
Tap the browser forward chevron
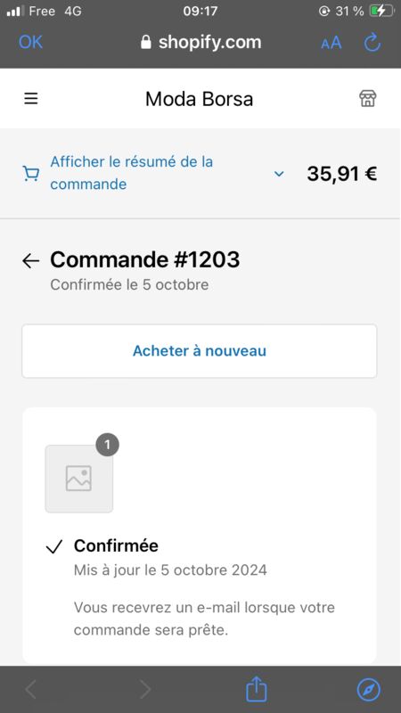pyautogui.click(x=145, y=690)
